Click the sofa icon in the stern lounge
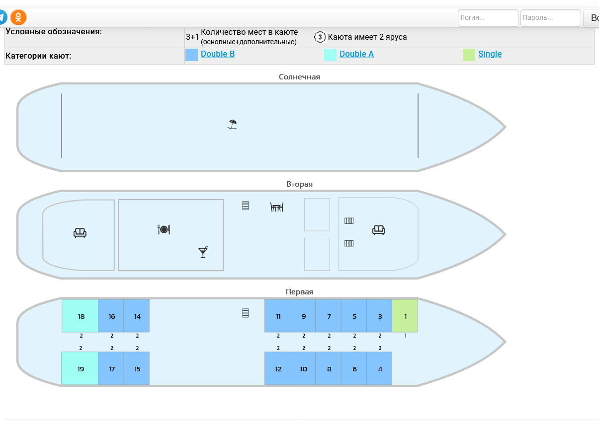This screenshot has width=599, height=421. pyautogui.click(x=80, y=232)
